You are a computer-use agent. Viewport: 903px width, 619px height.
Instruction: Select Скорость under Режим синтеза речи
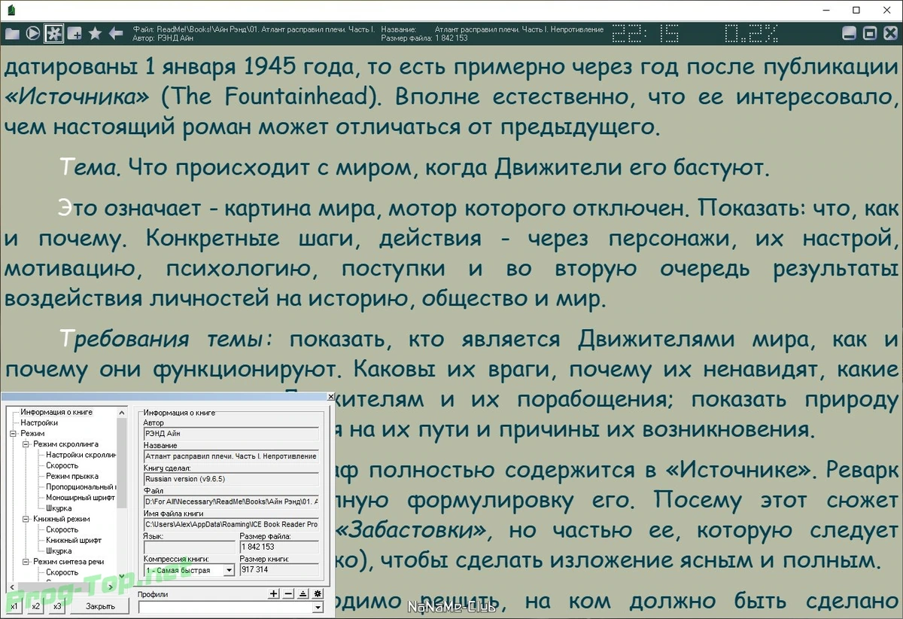(62, 572)
